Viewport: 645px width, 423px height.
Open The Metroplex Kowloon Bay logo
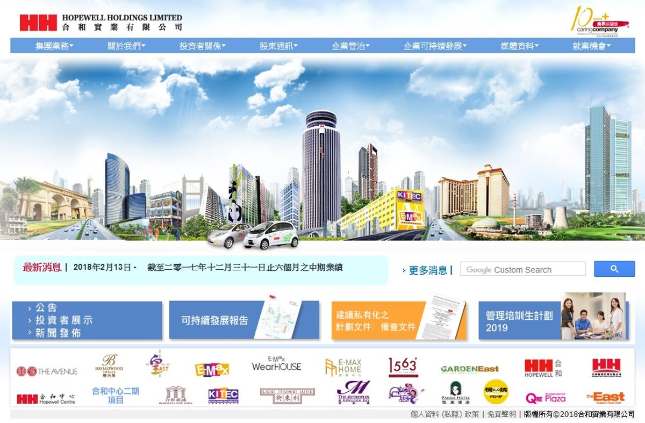[x=354, y=392]
